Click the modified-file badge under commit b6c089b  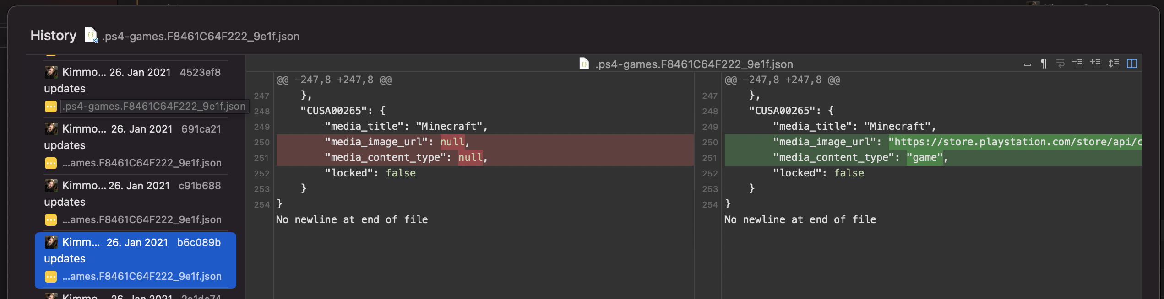point(51,277)
